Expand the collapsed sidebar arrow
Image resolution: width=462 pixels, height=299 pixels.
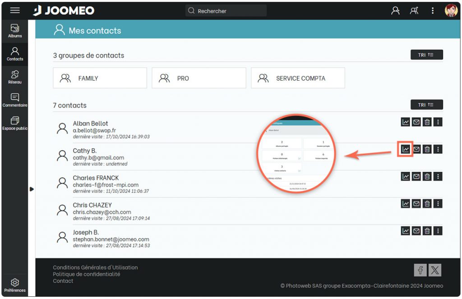[x=32, y=189]
